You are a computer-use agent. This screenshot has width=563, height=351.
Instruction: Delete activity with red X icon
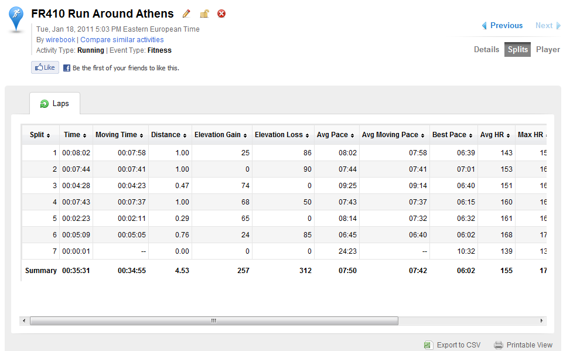(x=221, y=13)
